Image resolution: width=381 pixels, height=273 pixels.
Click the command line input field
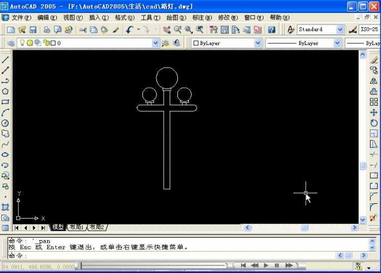pos(172,256)
